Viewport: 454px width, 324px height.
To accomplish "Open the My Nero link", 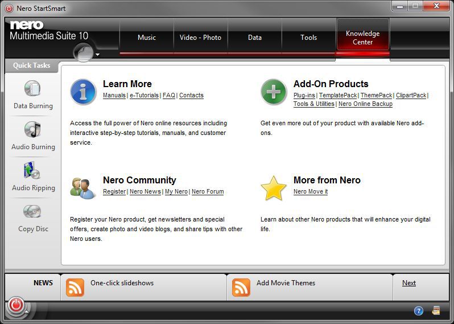I will [x=176, y=191].
